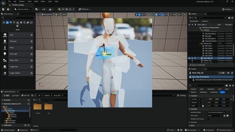
Task: Open the Outliner filter dropdown
Action: tap(191, 18)
